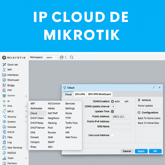Click the Public IPv6 Address field
Screen dimensions: 165x165
(121, 121)
